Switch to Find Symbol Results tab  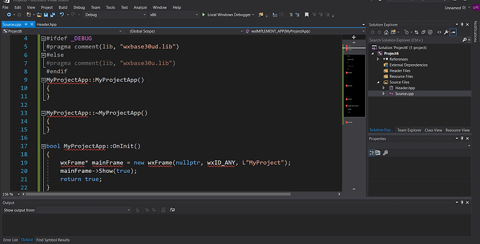[53, 240]
